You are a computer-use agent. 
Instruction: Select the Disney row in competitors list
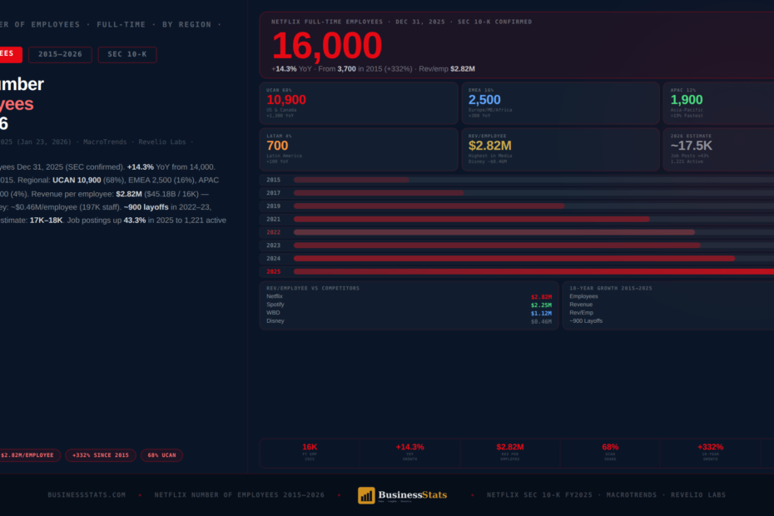(409, 321)
